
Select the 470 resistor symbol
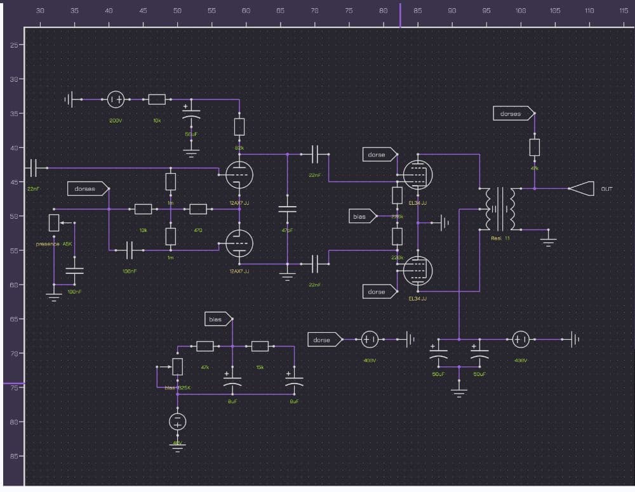click(198, 209)
